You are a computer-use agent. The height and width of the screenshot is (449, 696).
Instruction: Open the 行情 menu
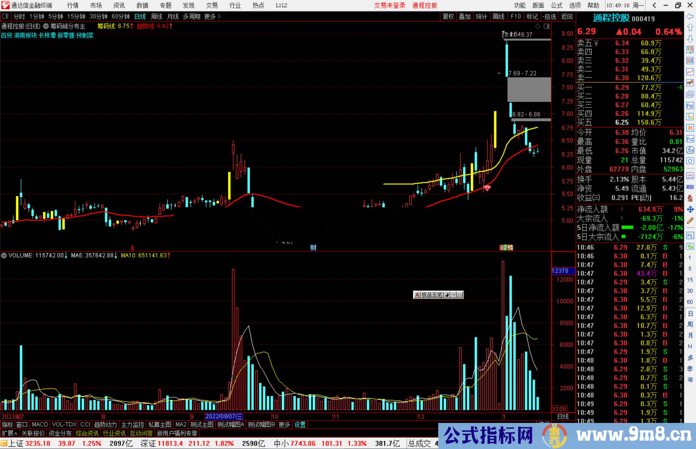point(72,5)
